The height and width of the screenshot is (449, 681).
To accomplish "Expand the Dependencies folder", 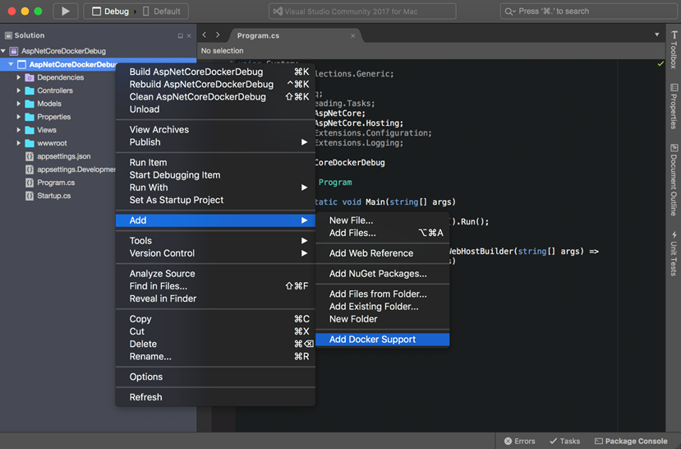I will [x=19, y=77].
